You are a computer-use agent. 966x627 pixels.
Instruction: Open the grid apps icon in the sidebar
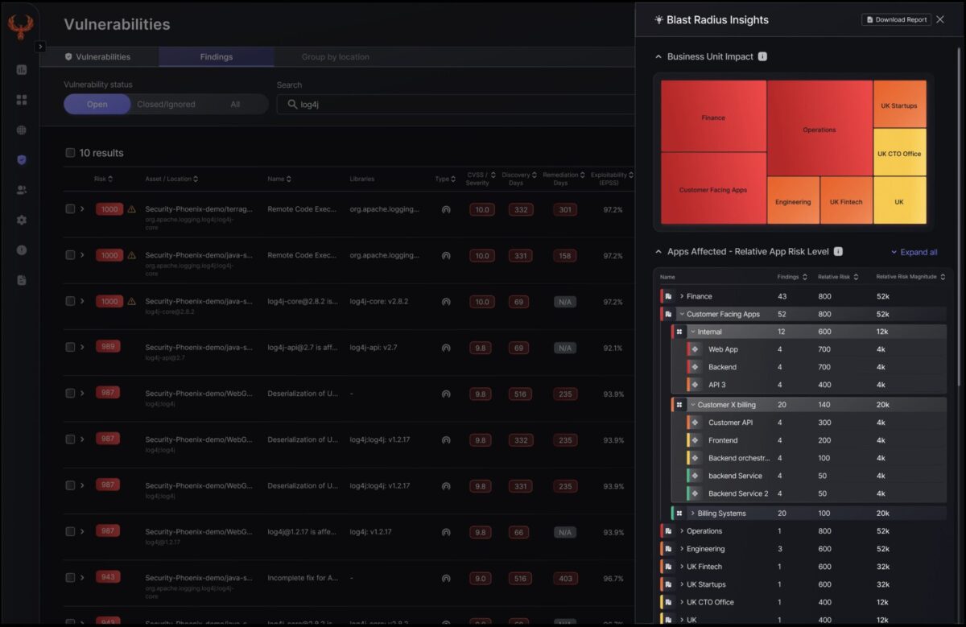click(x=22, y=100)
